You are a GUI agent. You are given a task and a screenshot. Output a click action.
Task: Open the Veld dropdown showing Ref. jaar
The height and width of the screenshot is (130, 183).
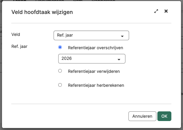pyautogui.click(x=91, y=36)
